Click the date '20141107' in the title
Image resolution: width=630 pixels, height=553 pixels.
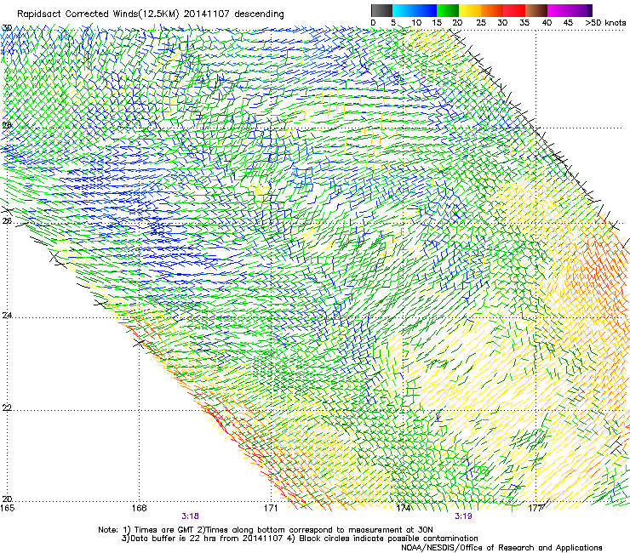(x=207, y=14)
